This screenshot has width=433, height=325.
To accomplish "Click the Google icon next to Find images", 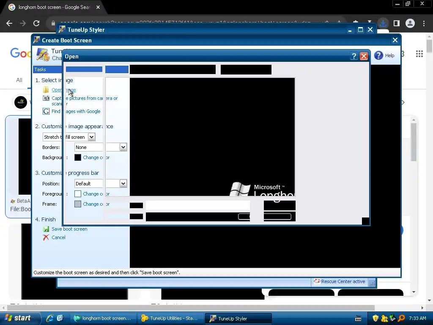I will click(46, 111).
